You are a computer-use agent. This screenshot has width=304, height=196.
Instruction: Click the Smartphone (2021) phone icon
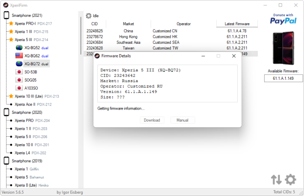tap(7, 15)
